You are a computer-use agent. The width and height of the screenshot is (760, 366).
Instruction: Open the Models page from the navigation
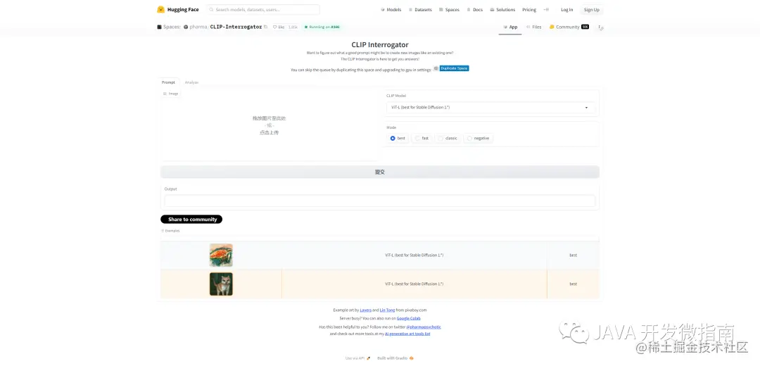[x=391, y=10]
